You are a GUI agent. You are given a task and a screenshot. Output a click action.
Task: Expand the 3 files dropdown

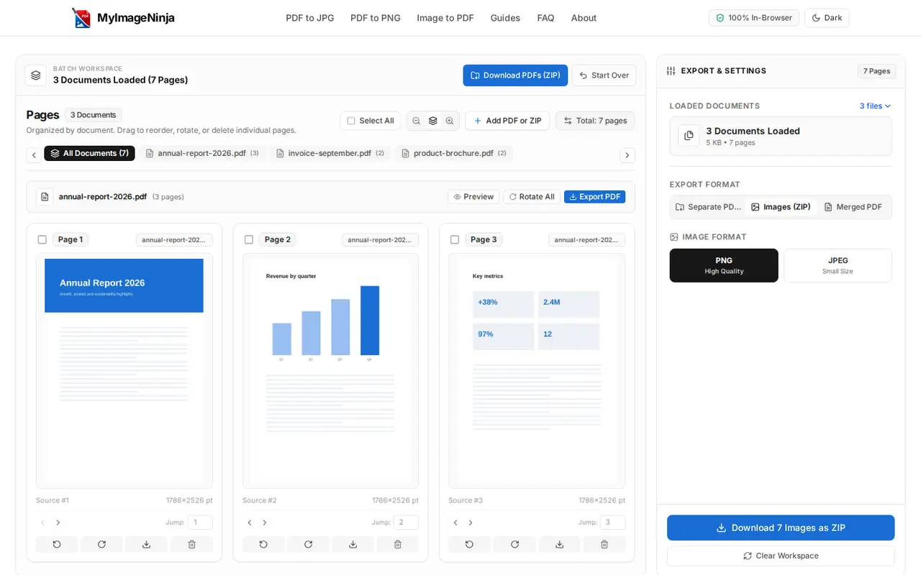875,106
